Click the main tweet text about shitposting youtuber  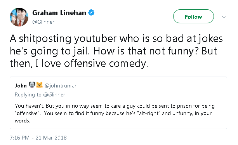pos(116,51)
